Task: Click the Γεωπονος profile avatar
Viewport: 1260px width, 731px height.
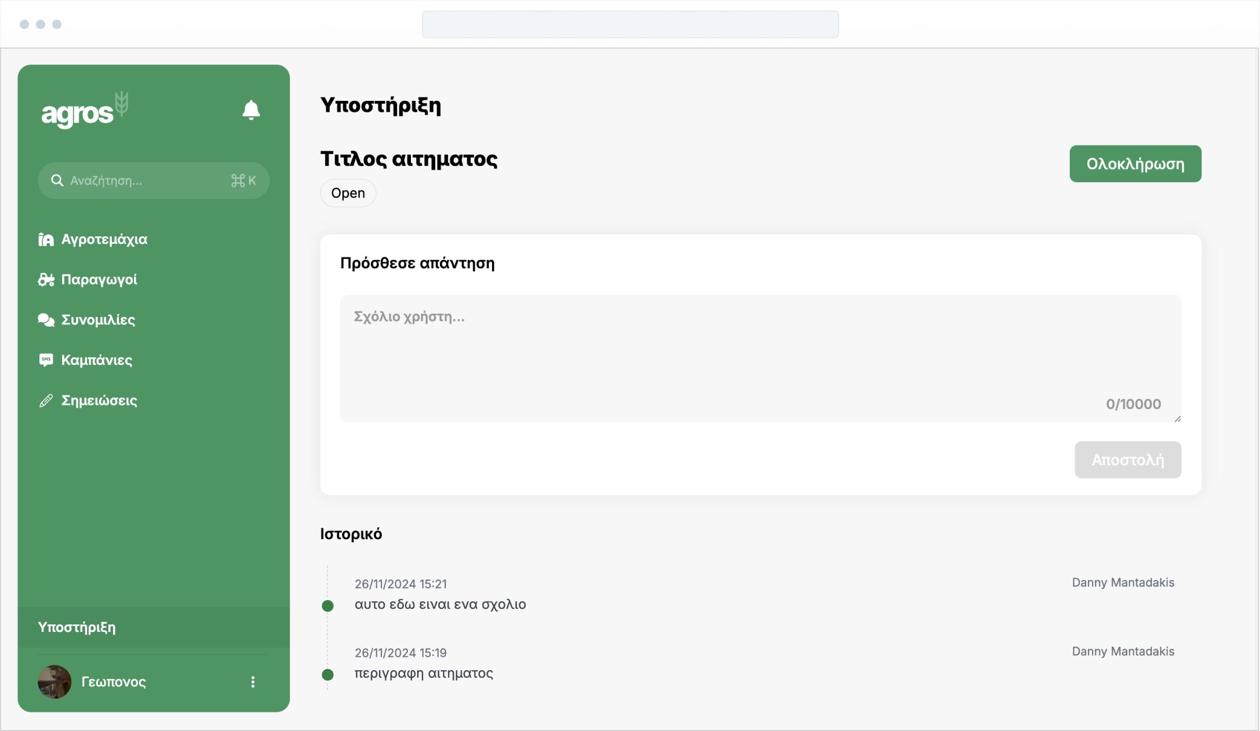Action: (x=54, y=682)
